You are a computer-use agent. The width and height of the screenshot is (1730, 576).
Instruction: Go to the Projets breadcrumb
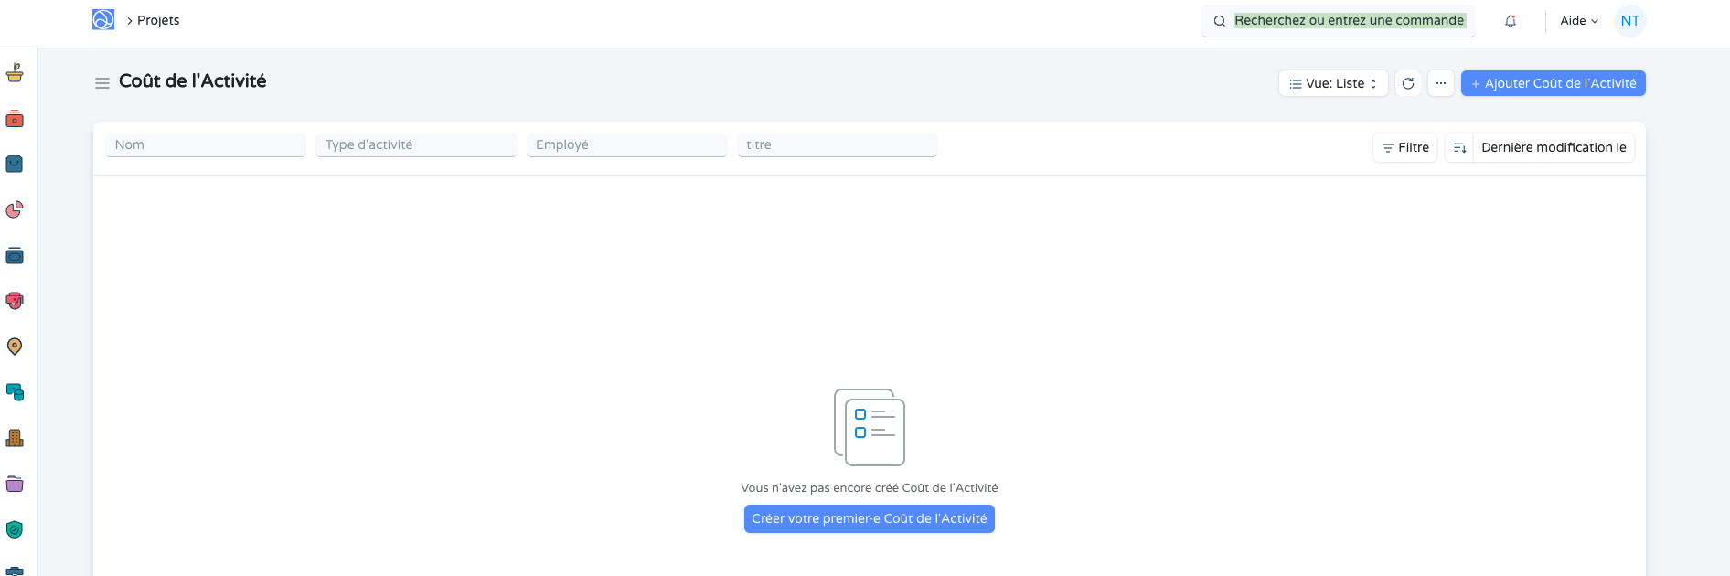158,21
